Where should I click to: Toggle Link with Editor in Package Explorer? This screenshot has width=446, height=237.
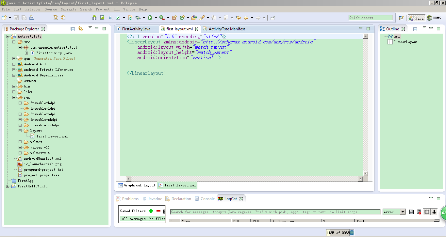[x=80, y=29]
